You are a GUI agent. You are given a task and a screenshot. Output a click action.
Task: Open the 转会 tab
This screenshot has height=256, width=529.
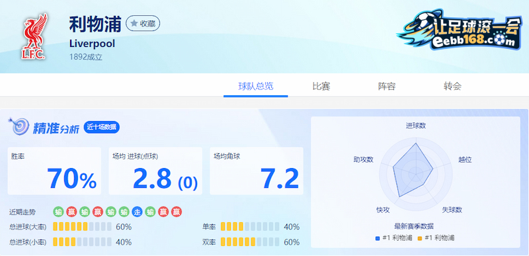pos(452,87)
